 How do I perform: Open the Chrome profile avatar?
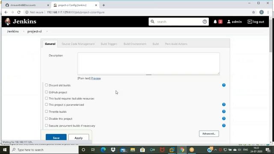262,12
